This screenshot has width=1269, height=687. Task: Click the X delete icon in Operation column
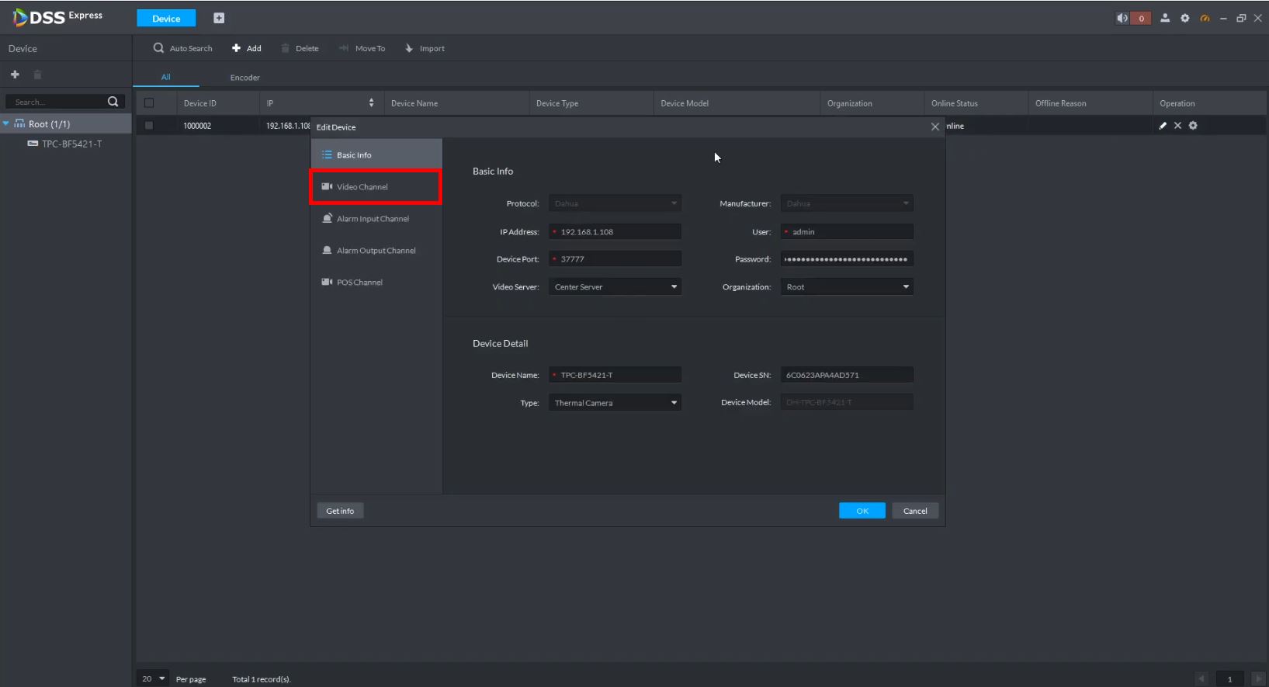[1177, 126]
